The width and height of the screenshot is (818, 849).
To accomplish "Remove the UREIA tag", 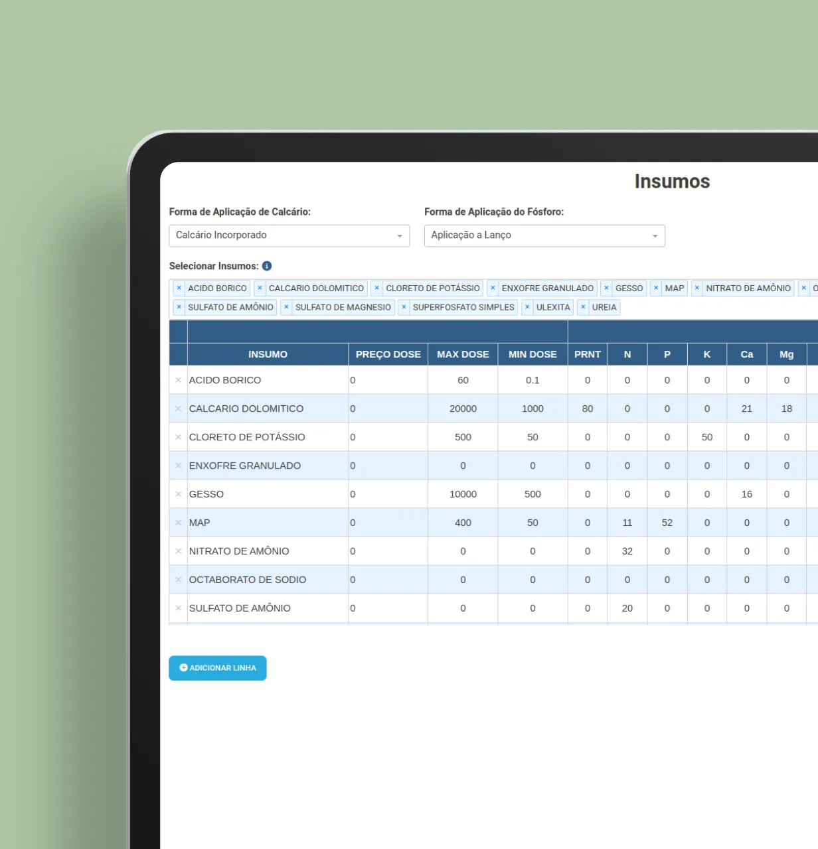I will click(x=583, y=307).
